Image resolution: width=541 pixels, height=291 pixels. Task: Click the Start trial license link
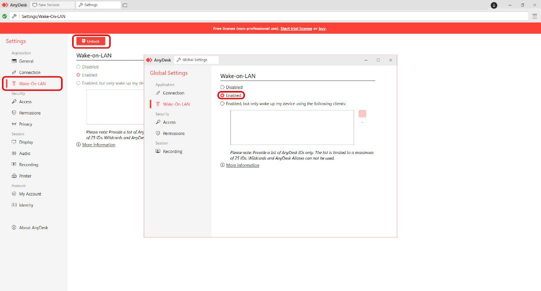(296, 28)
